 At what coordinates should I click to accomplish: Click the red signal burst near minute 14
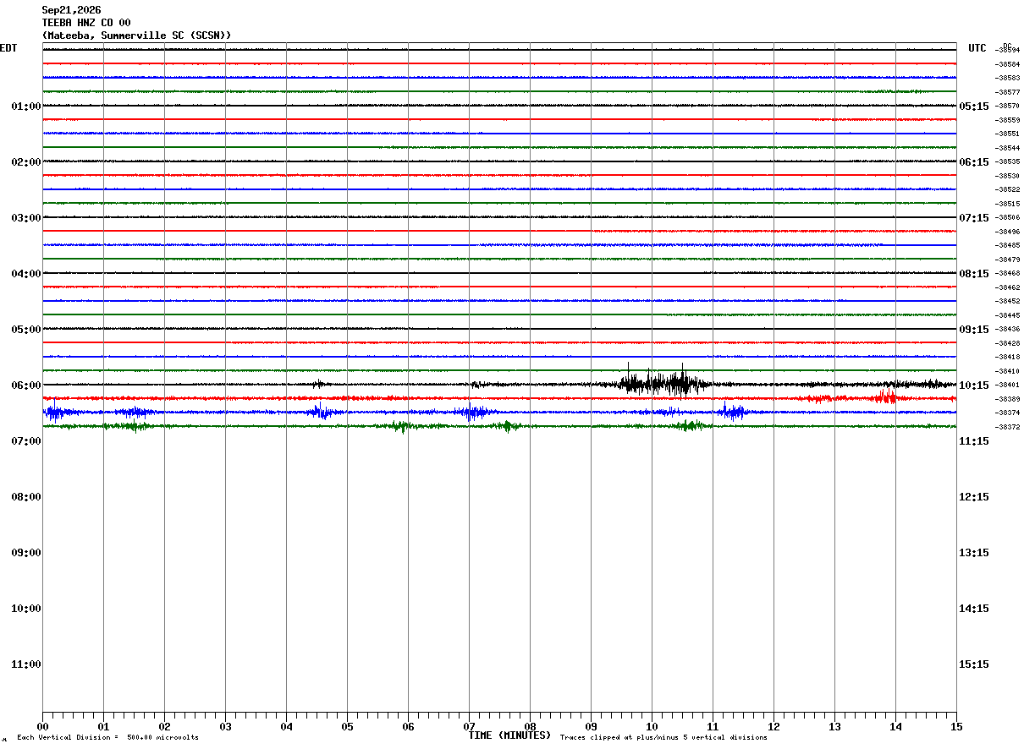[x=886, y=396]
